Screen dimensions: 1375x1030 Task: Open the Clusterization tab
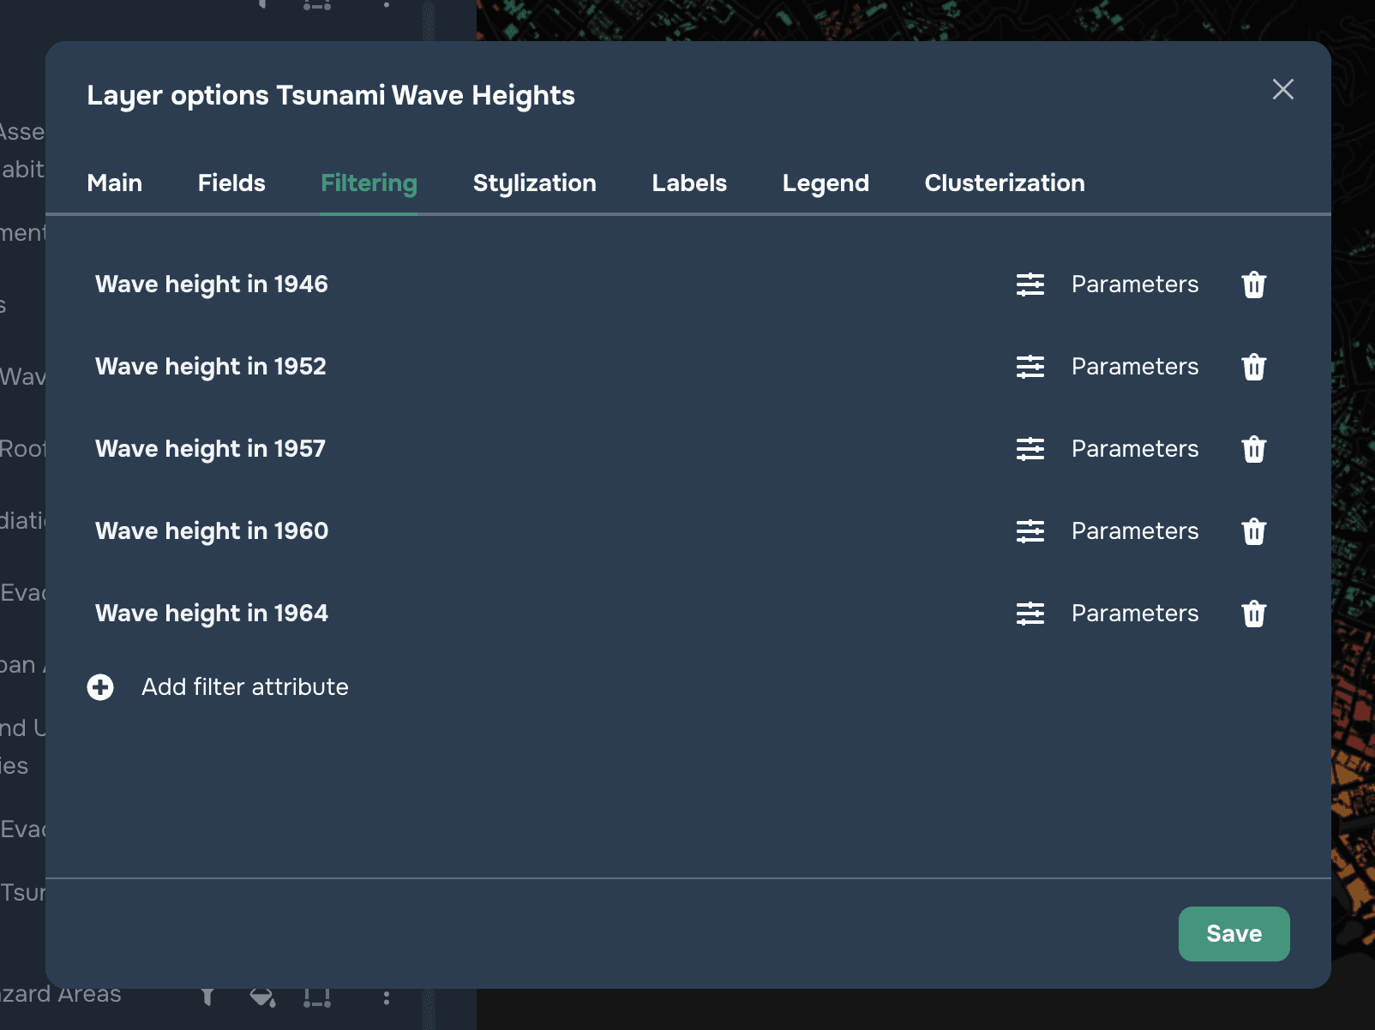coord(1005,183)
